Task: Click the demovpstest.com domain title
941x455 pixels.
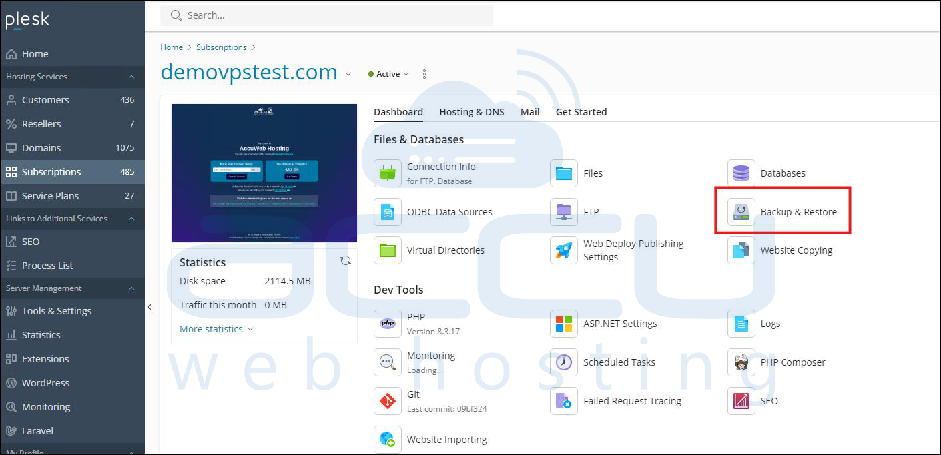Action: (x=249, y=72)
